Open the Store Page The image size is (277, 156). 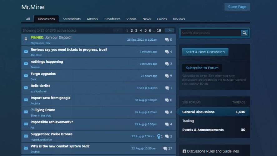(237, 7)
